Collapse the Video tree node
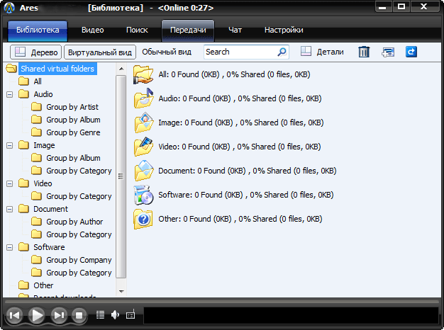The height and width of the screenshot is (330, 444). (9, 184)
